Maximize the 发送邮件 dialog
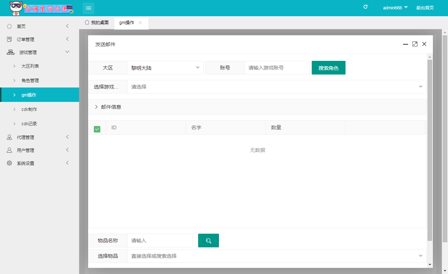Image resolution: width=448 pixels, height=274 pixels. tap(415, 44)
